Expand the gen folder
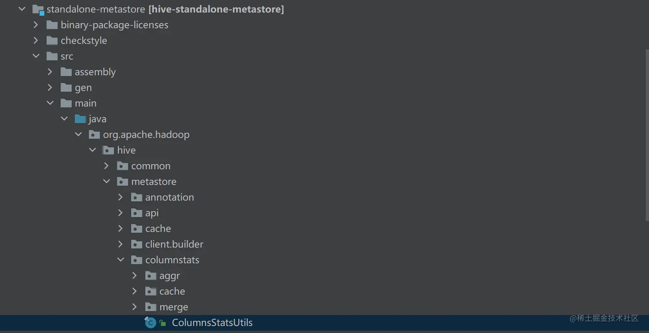The image size is (649, 333). coord(50,88)
